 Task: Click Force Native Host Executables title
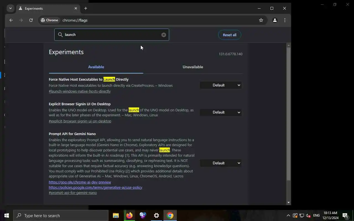(x=88, y=79)
